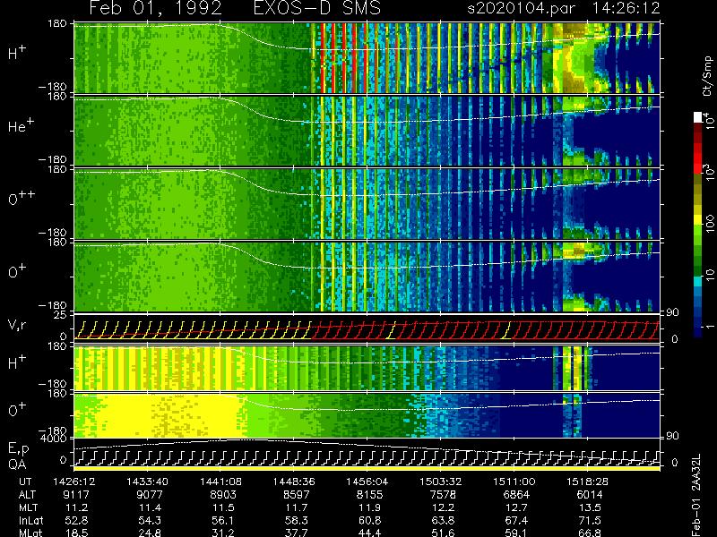Click the MLat value "44.4"

pos(369,533)
